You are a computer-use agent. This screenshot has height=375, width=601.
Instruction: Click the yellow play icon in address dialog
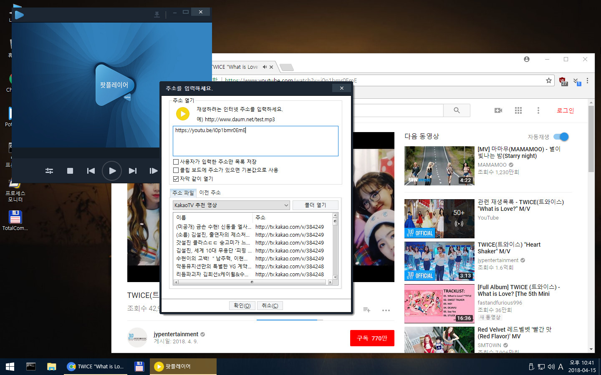click(x=183, y=114)
